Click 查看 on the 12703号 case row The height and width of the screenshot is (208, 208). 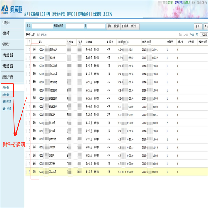pyautogui.click(x=34, y=66)
